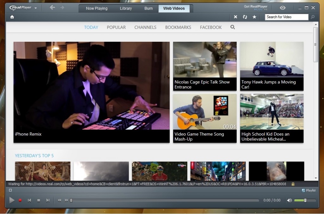Play the iPhone Remix featured video
This screenshot has height=214, width=324.
91,92
